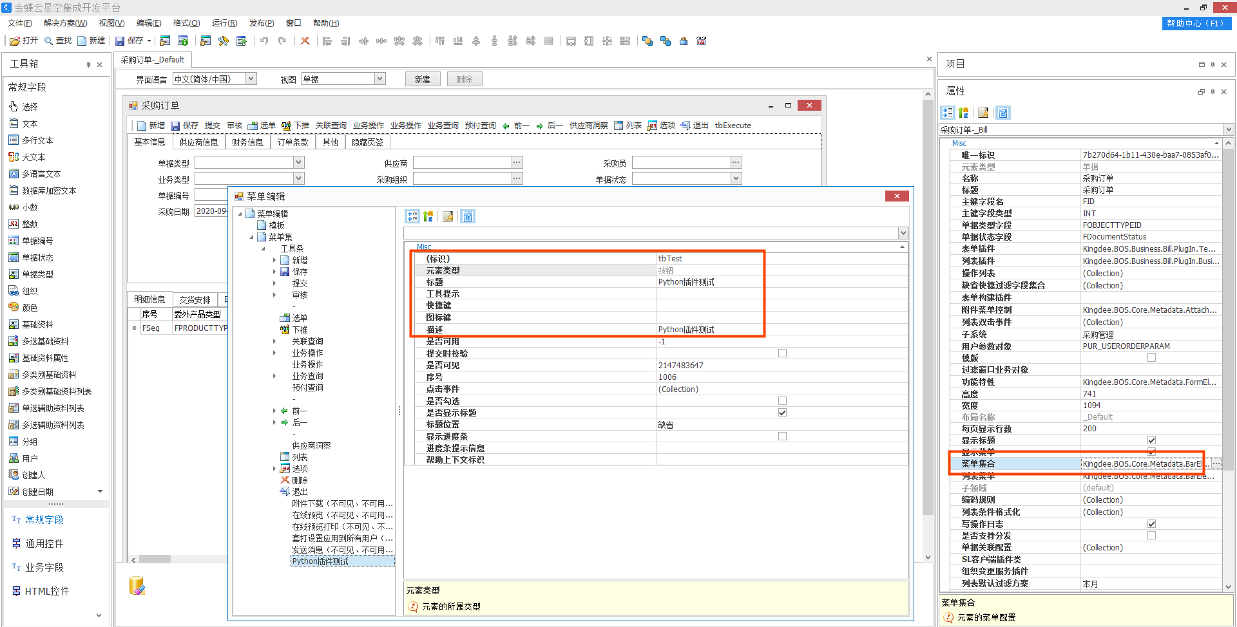Collapse the 菜单集 tree node
The image size is (1237, 627).
pyautogui.click(x=252, y=237)
